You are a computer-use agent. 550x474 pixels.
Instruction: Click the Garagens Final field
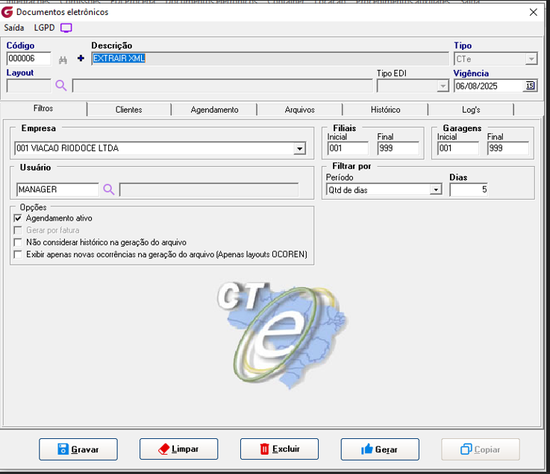click(x=508, y=148)
